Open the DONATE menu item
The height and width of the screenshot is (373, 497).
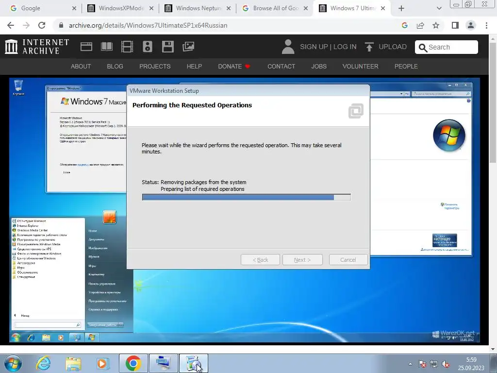point(234,66)
